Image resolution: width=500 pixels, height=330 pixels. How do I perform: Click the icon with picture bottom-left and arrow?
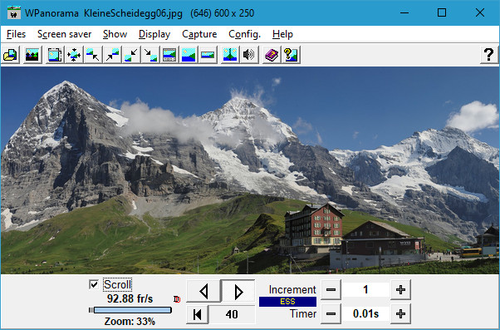tap(131, 55)
